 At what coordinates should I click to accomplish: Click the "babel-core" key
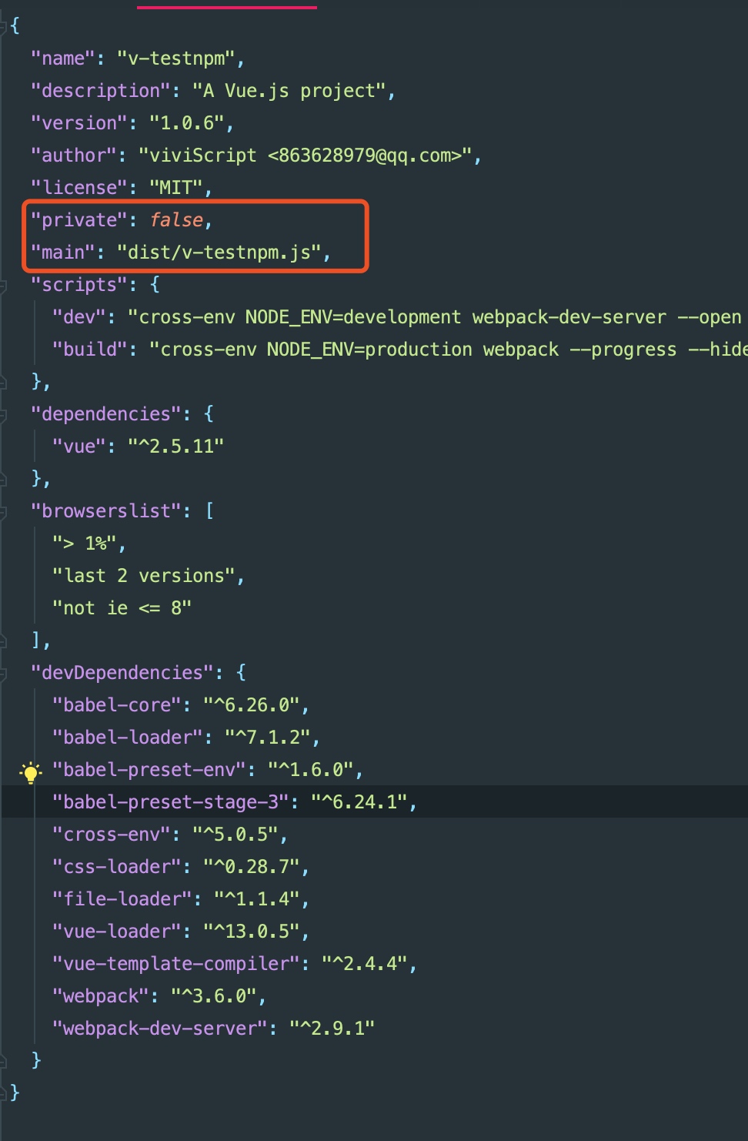[x=117, y=705]
